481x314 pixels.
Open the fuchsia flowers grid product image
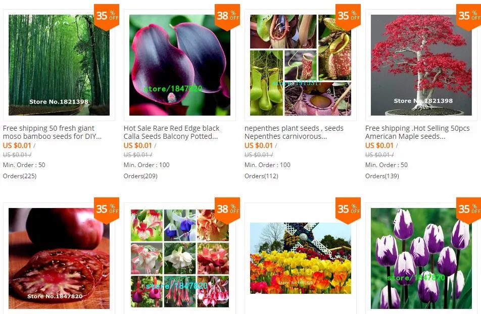[x=180, y=258]
